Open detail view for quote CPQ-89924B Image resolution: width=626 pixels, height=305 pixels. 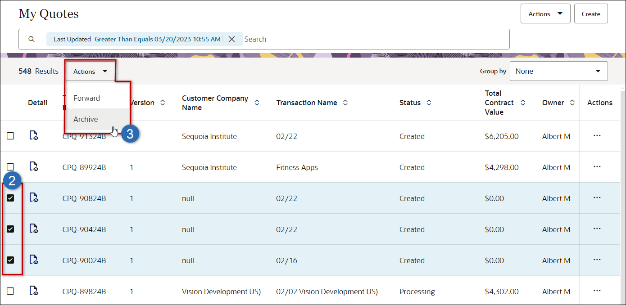34,166
